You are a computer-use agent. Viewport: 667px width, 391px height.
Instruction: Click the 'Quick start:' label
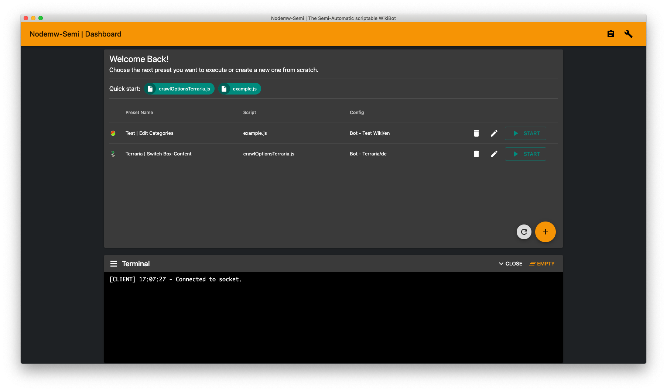coord(125,89)
